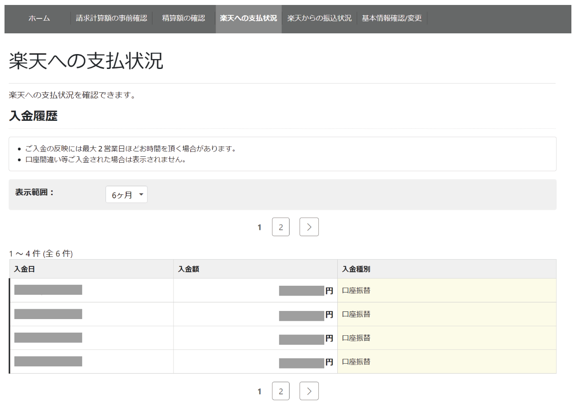Click current page 1 above the table
Image resolution: width=575 pixels, height=402 pixels.
tap(259, 227)
